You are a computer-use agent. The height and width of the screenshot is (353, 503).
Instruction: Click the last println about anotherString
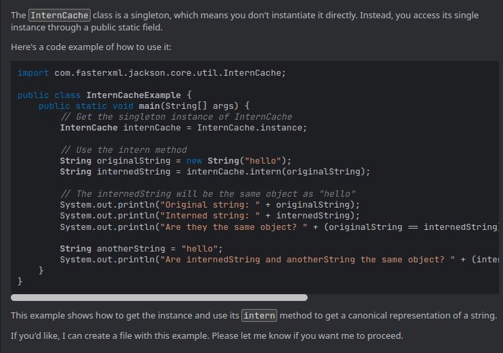pos(270,260)
